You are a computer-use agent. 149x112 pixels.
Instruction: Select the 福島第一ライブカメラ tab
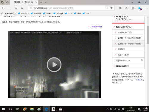click(24, 2)
